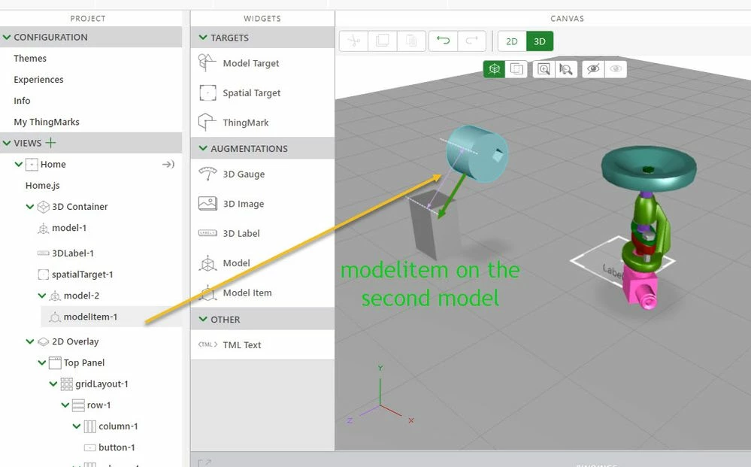
Task: Hide selected components with crossed eye icon
Action: (593, 69)
